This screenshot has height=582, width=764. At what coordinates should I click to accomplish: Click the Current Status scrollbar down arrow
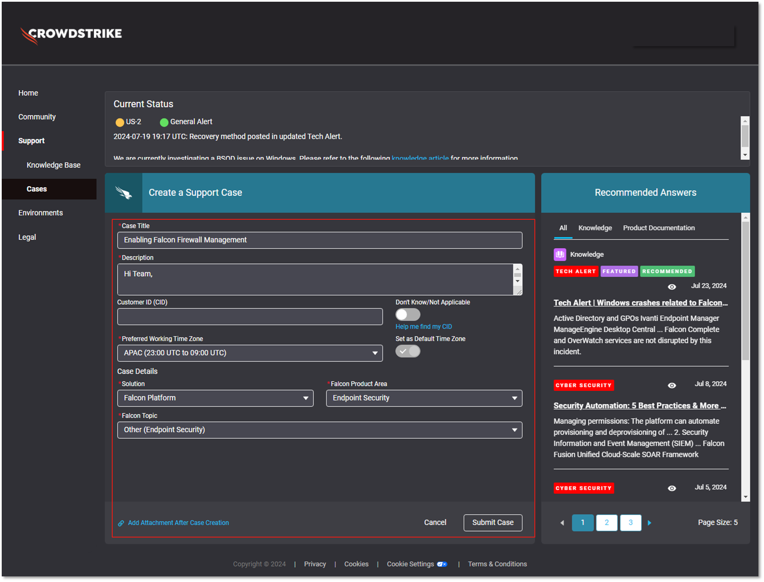click(745, 155)
